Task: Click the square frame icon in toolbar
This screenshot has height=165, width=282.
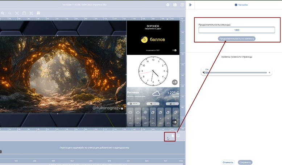Action: (x=24, y=13)
